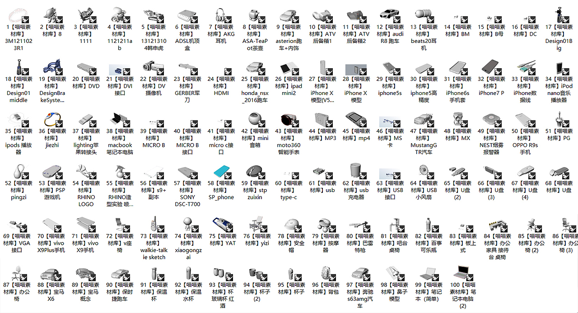Select the macbook笔记本电脑 file icon
This screenshot has height=313, width=578.
pos(119,120)
